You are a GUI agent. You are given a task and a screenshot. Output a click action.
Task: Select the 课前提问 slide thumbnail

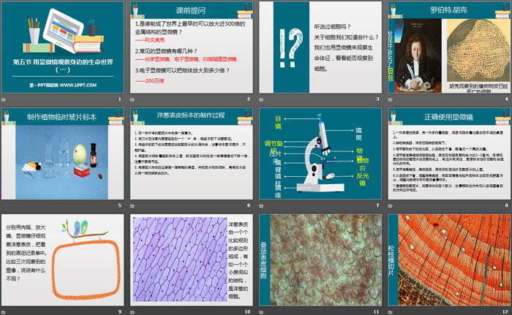[192, 48]
